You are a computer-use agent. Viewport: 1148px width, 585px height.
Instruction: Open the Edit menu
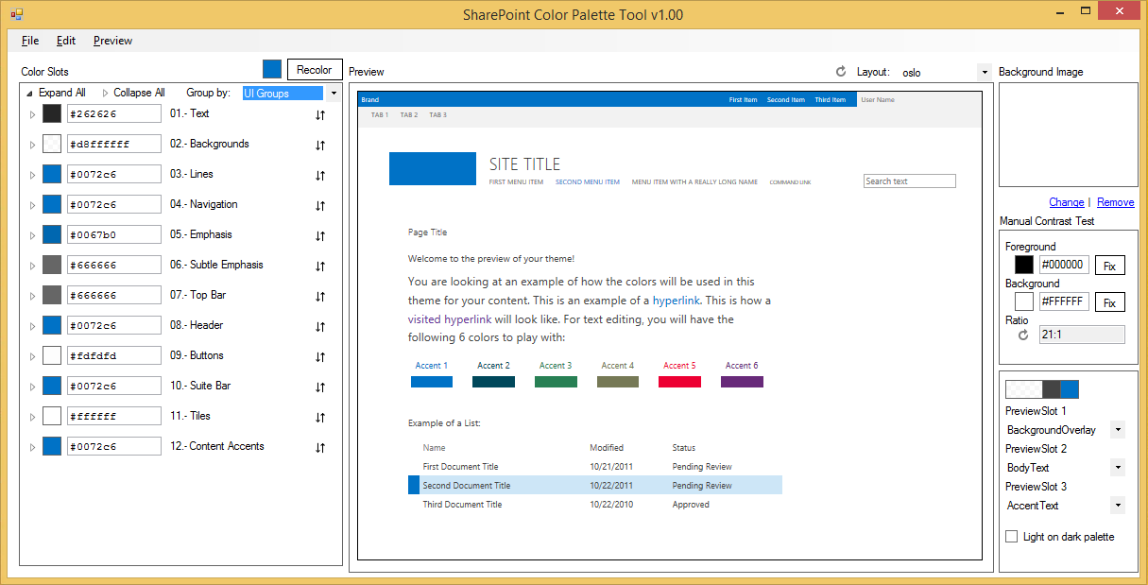pos(66,41)
